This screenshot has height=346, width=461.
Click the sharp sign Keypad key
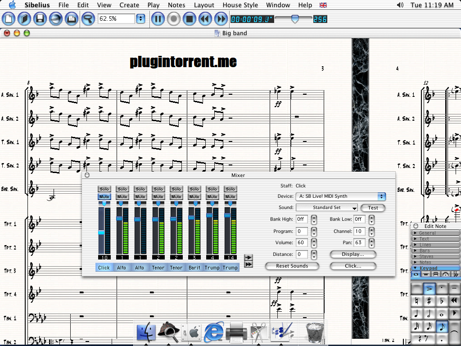[x=429, y=301]
